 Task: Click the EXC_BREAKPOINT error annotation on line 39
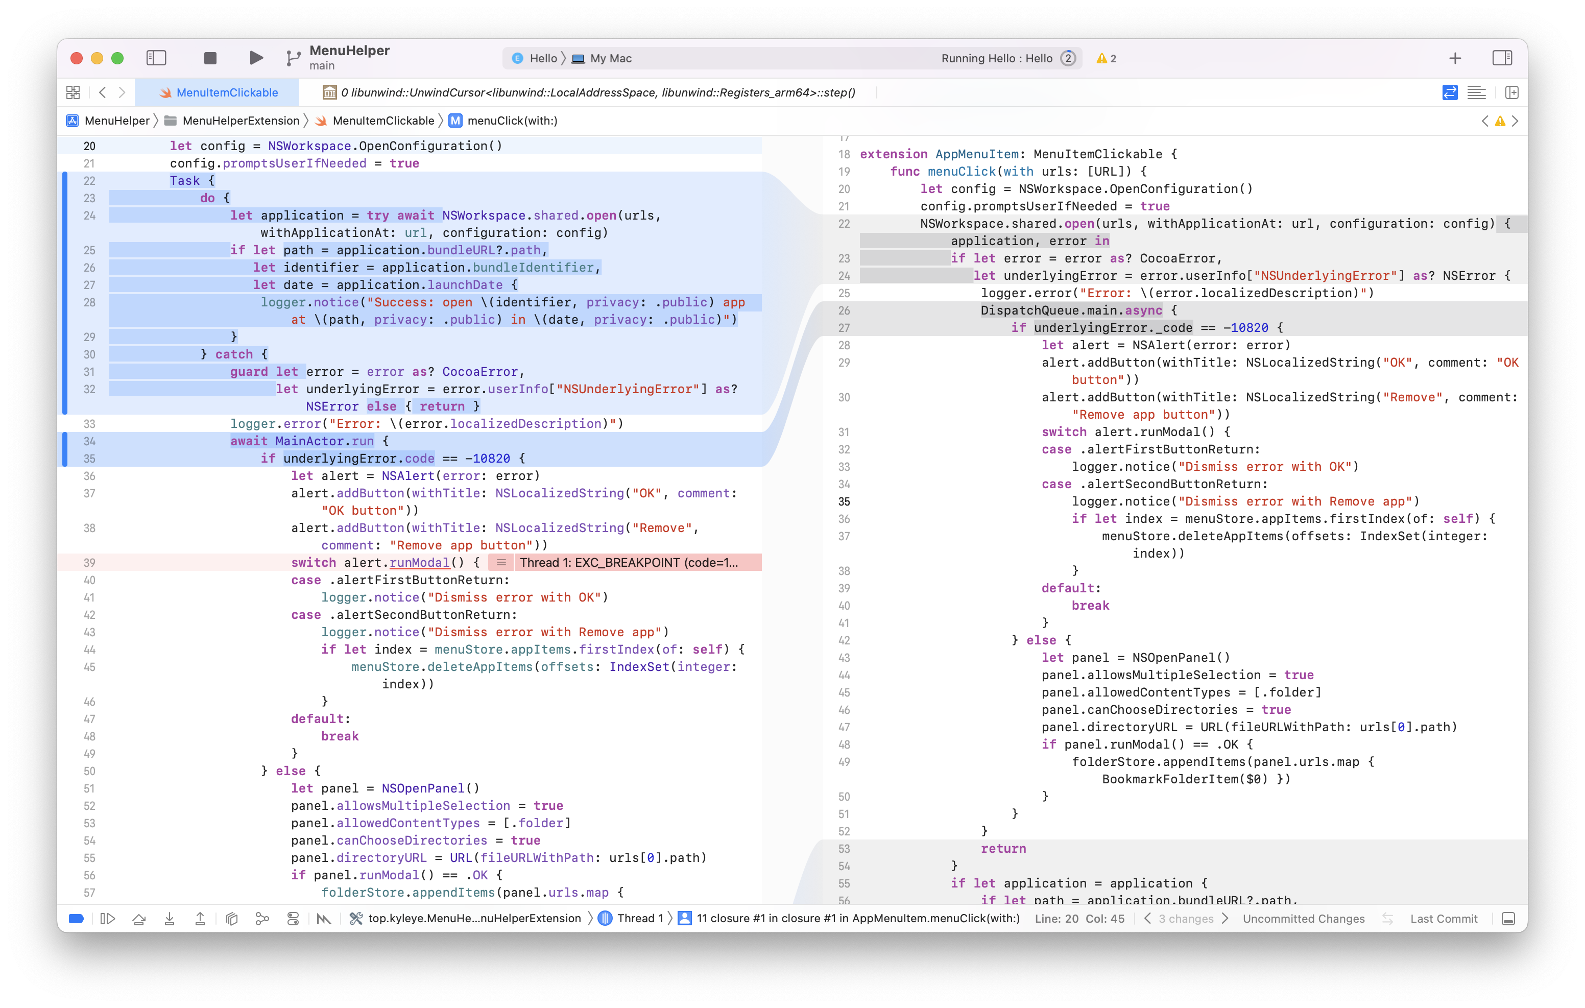pyautogui.click(x=628, y=562)
